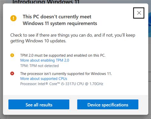Open More about enabling TPM 2.0 link
The image size is (151, 119).
(x=45, y=60)
